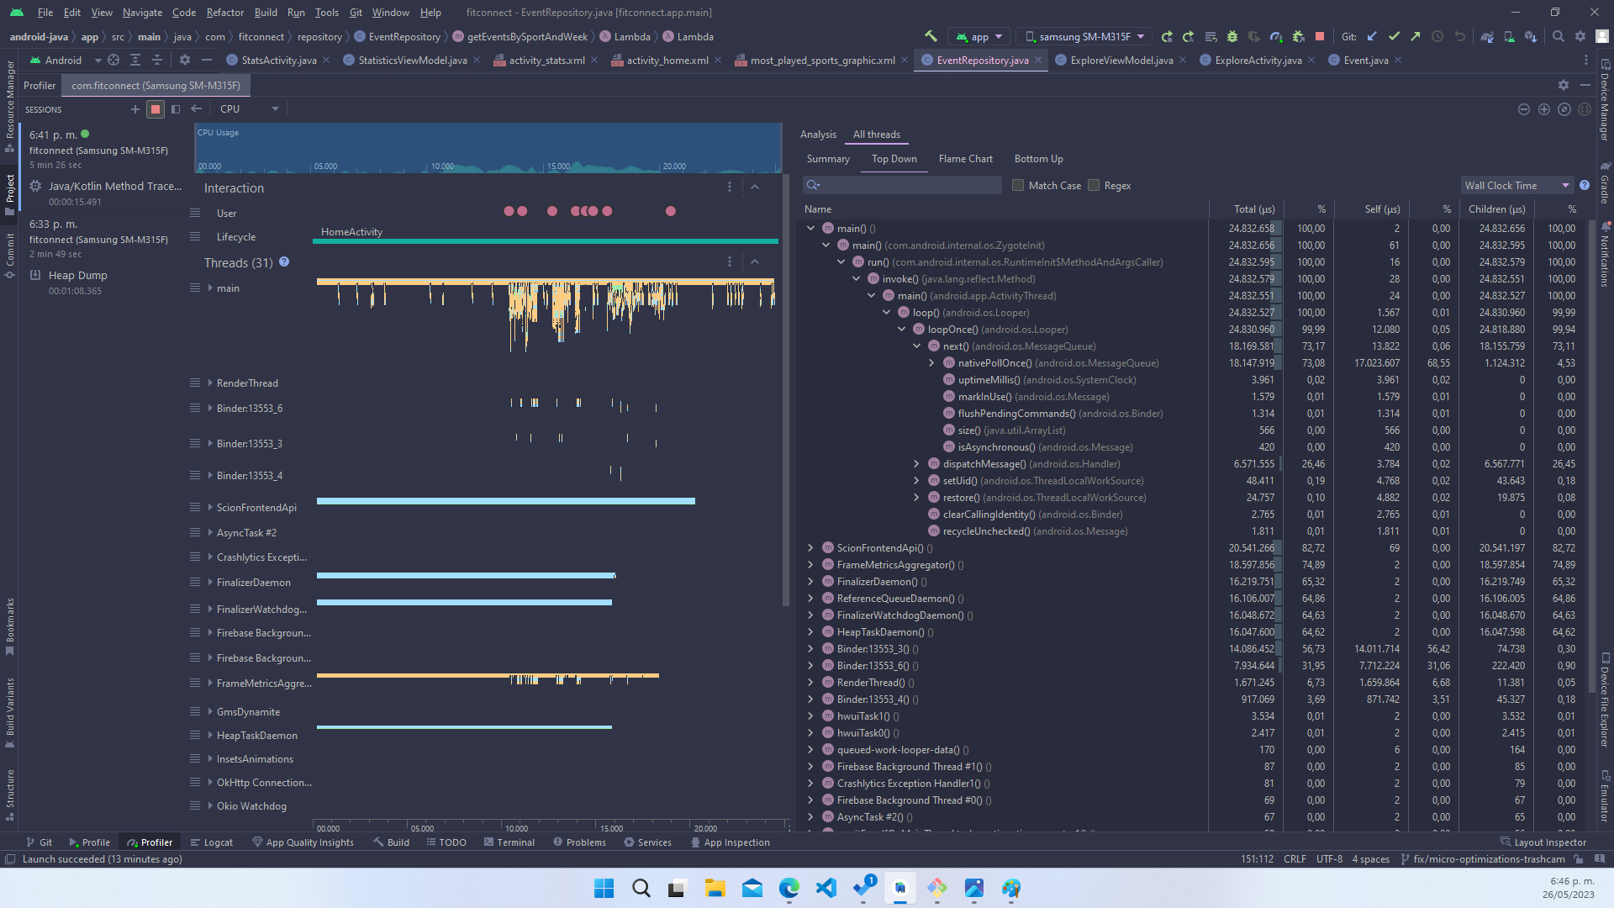The width and height of the screenshot is (1614, 908).
Task: Enable the Match Case checkbox
Action: coord(1018,185)
